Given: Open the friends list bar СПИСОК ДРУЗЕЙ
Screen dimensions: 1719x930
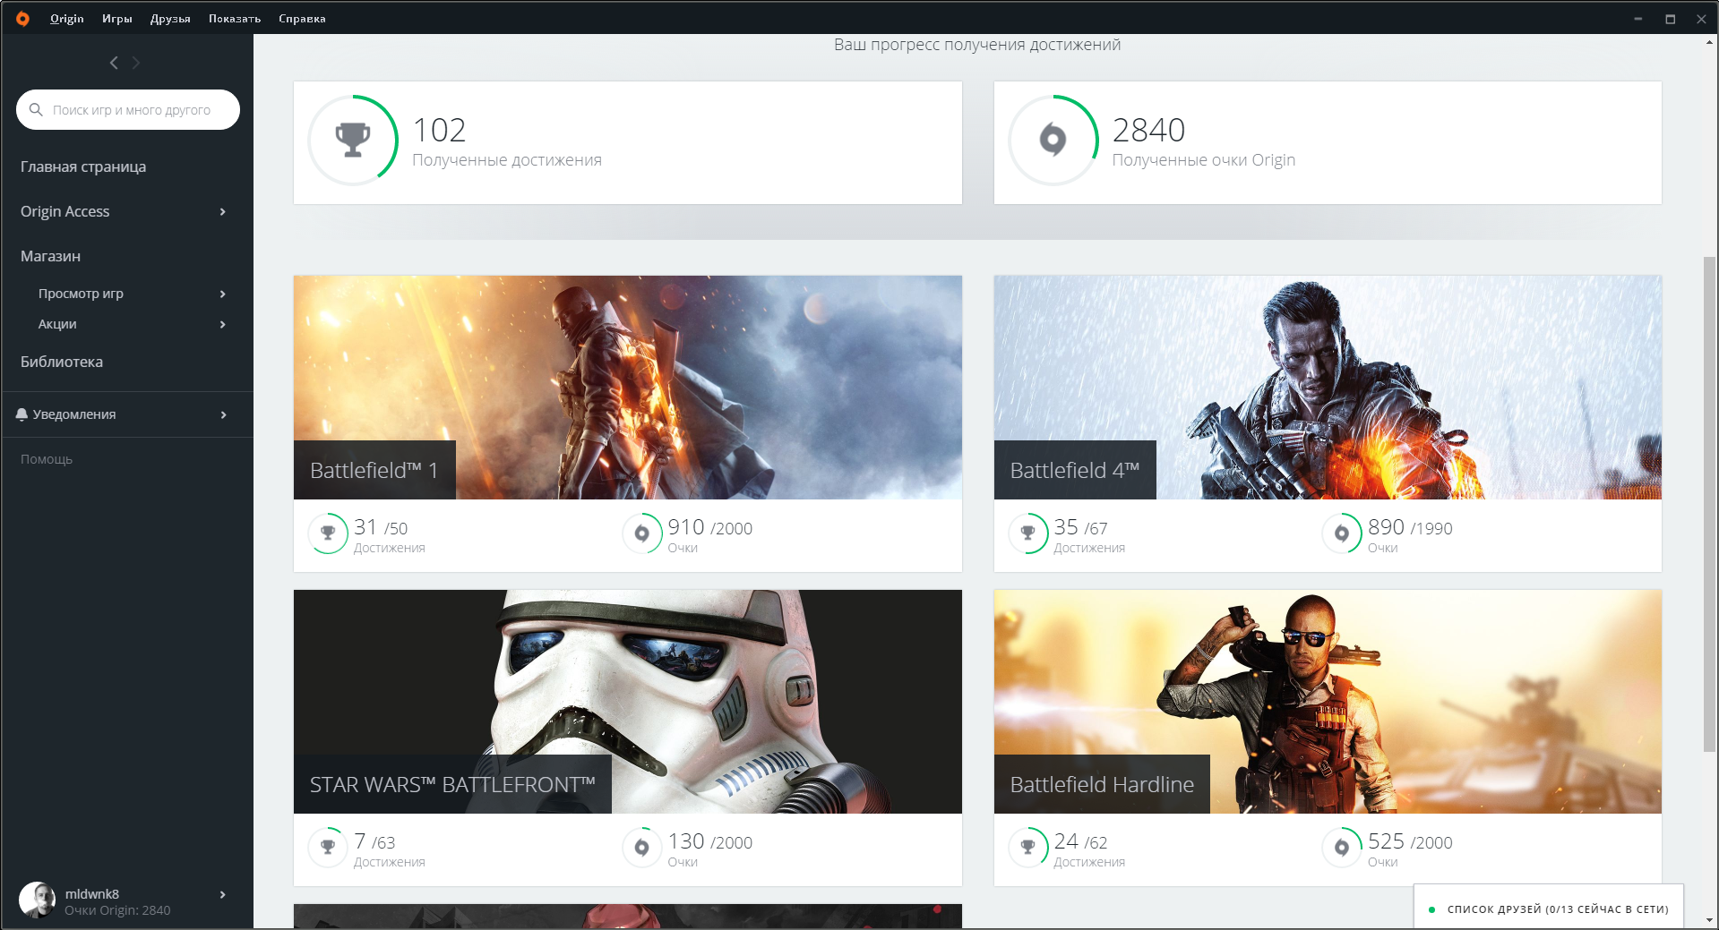Looking at the screenshot, I should [1549, 908].
